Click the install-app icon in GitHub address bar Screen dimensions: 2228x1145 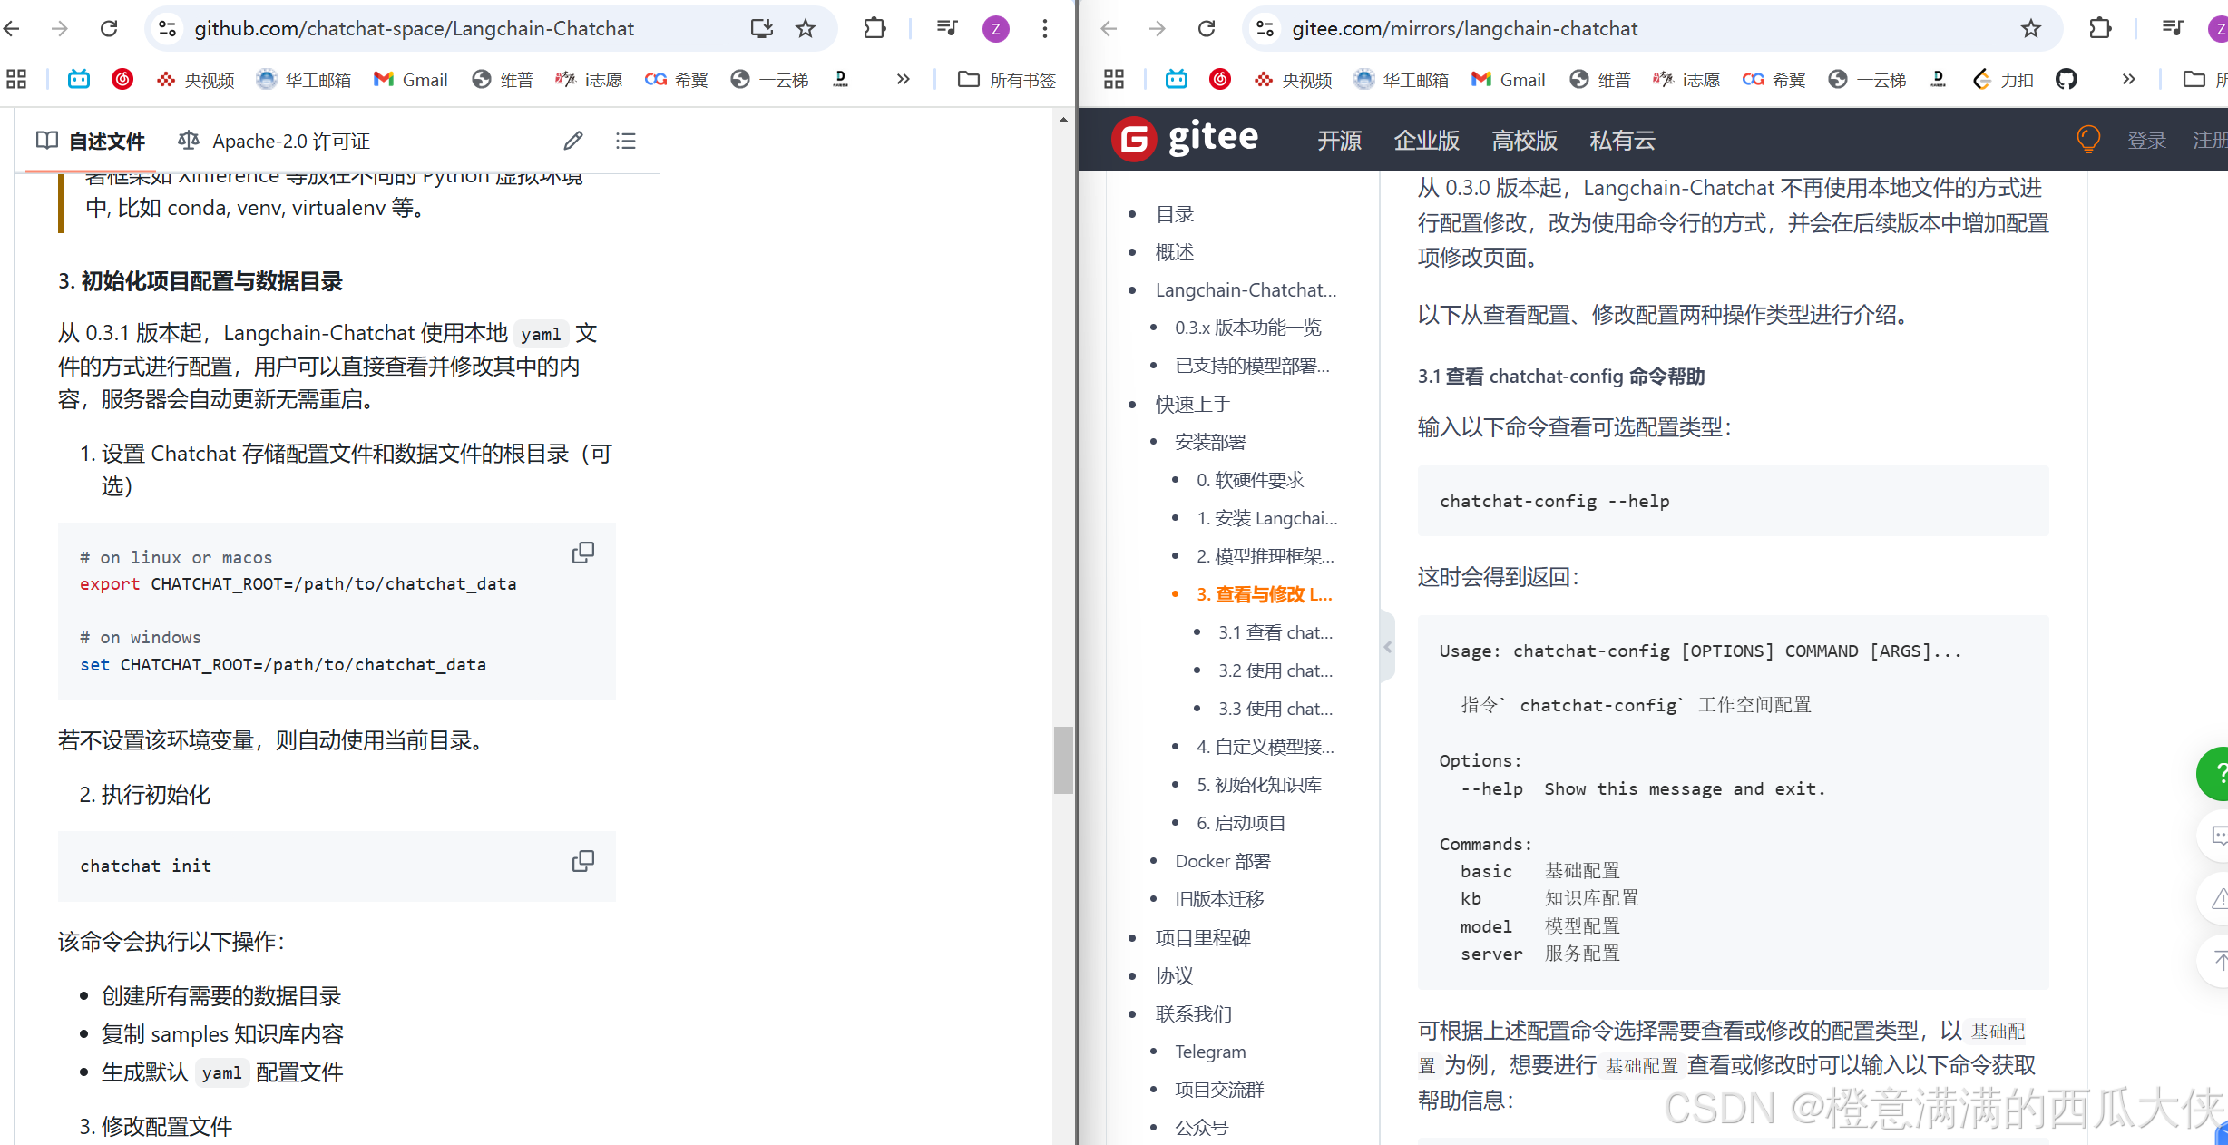(762, 28)
